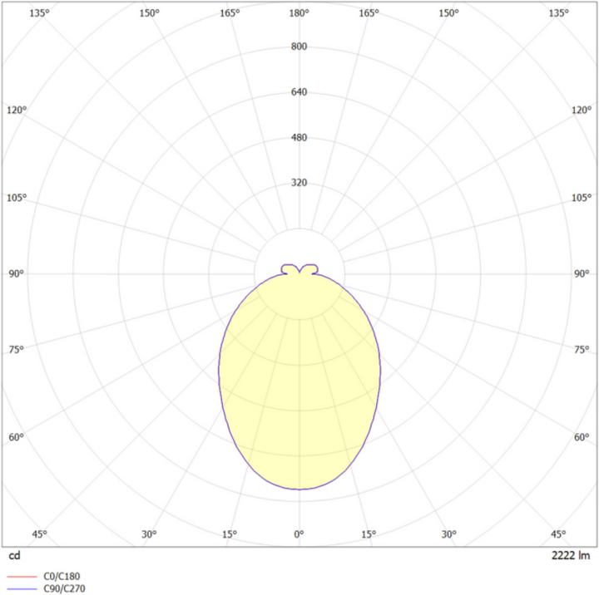Click the blue C90/C270 legend line

pyautogui.click(x=22, y=589)
